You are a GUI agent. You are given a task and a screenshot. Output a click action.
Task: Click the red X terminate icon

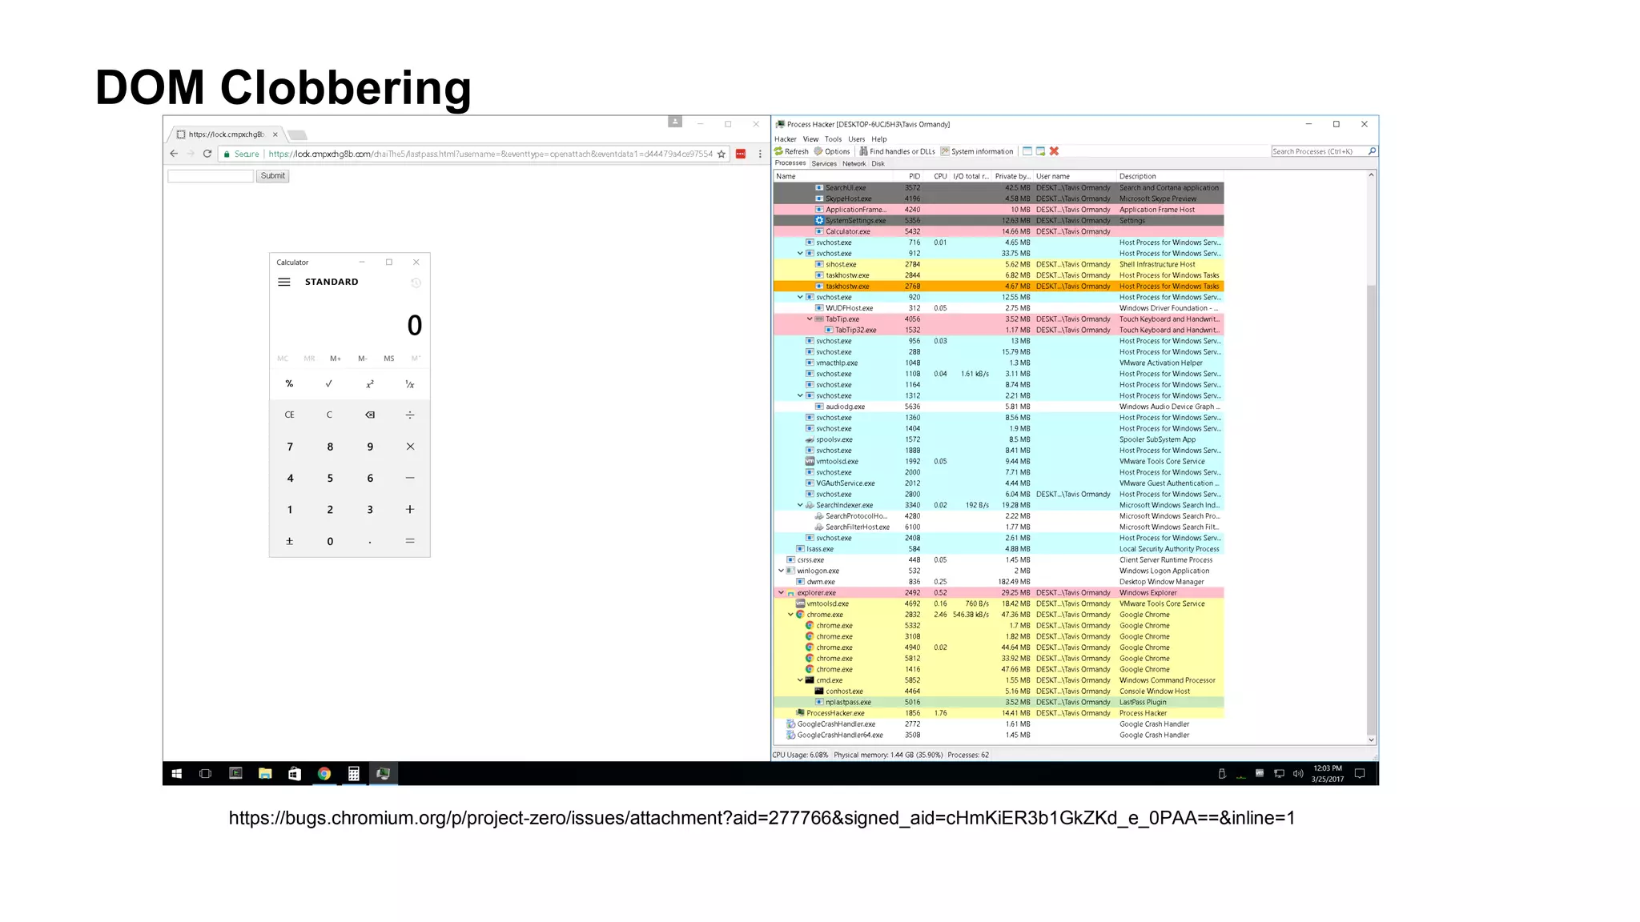click(x=1054, y=151)
